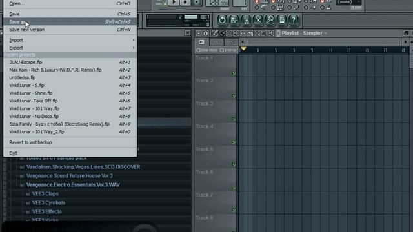This screenshot has width=413, height=232.
Task: Open the audio editor scissors icon
Action: [x=258, y=20]
